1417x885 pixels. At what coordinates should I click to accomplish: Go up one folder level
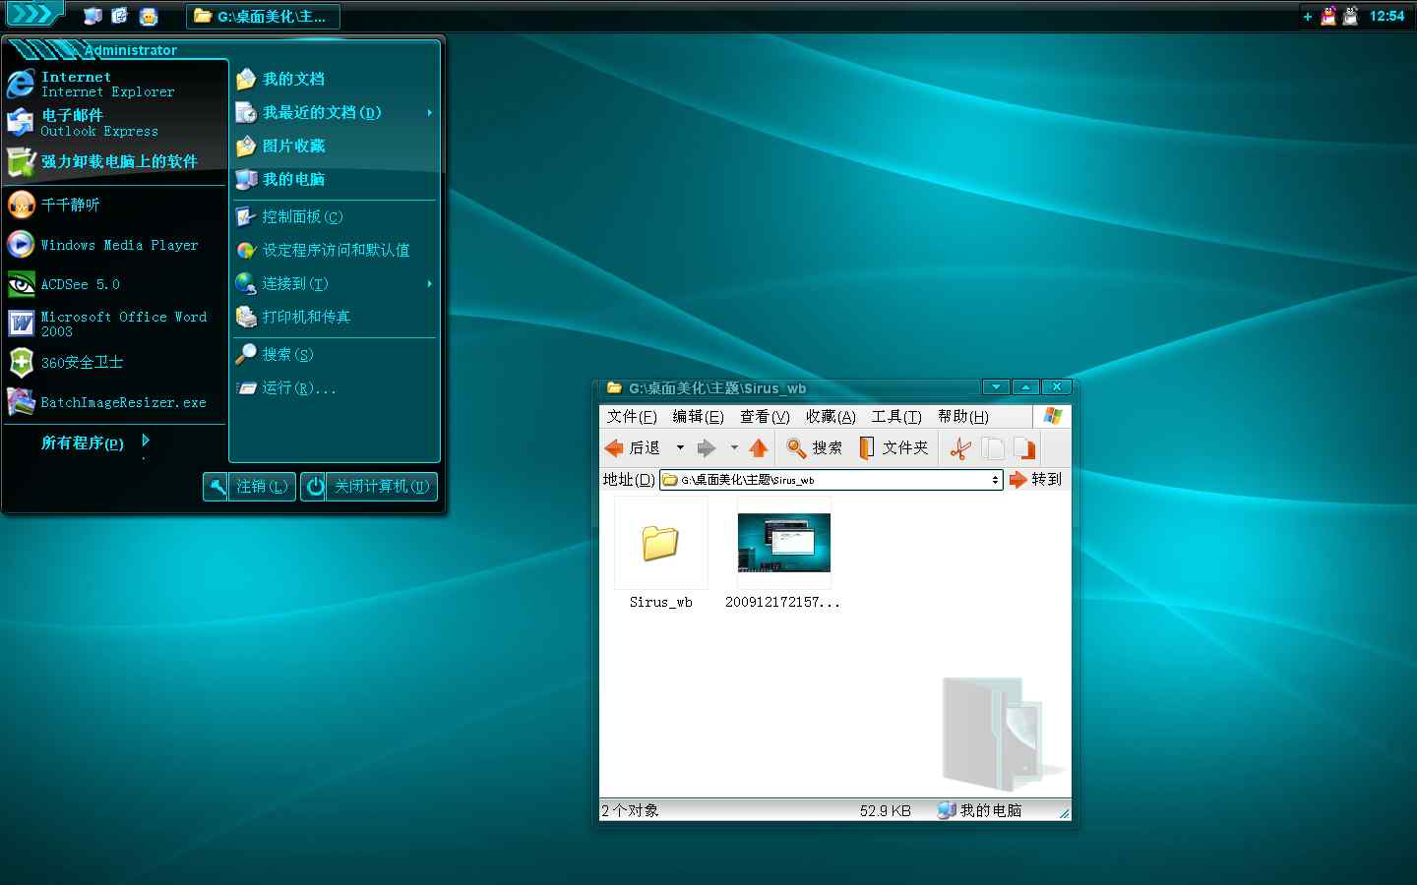[x=758, y=448]
